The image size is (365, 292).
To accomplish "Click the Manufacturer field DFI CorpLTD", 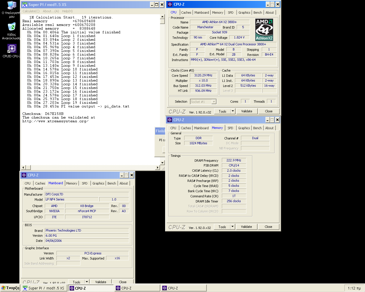I will [87, 194].
